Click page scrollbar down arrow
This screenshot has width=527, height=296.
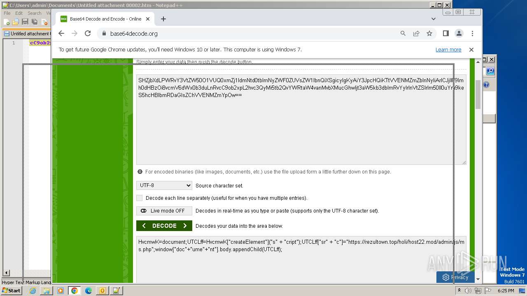pos(478,279)
